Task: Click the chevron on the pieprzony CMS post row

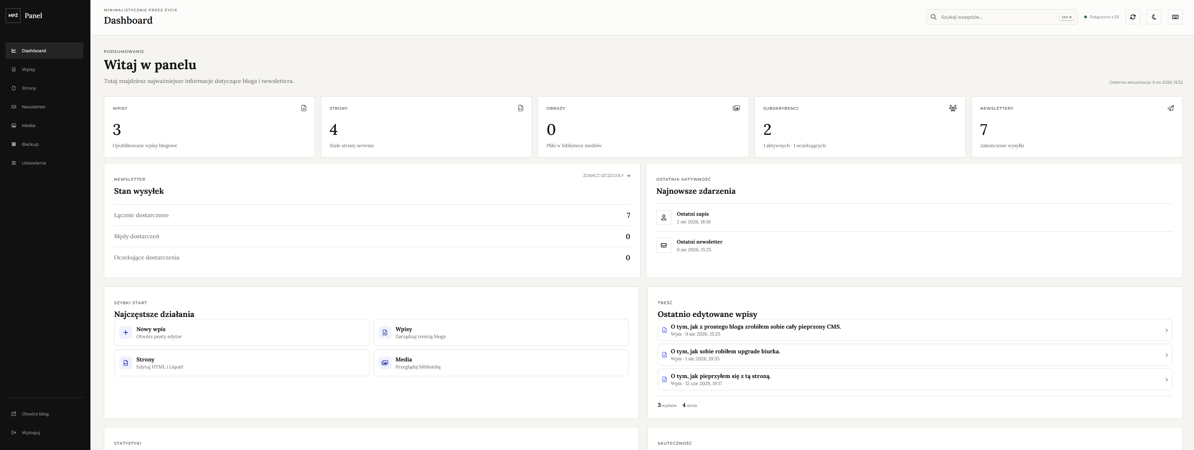Action: tap(1167, 330)
